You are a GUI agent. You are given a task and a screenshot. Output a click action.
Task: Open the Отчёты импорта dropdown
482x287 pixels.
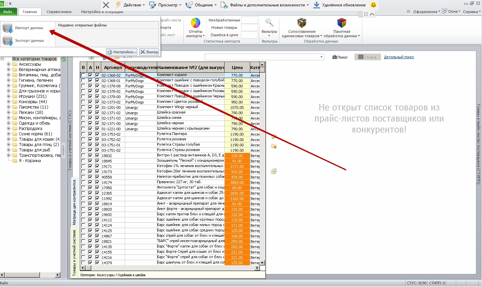click(x=195, y=34)
